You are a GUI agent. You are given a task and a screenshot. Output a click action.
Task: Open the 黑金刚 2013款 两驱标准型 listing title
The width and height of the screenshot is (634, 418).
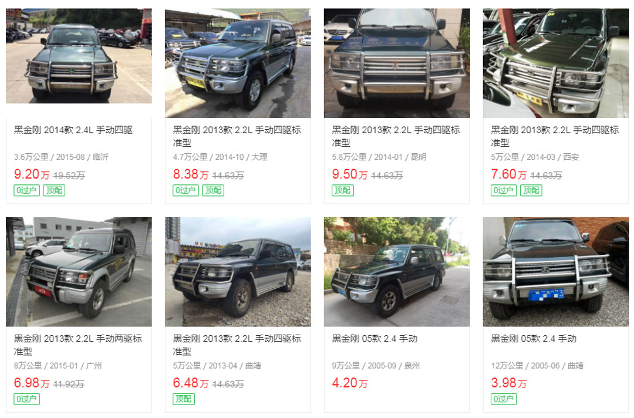(x=77, y=345)
